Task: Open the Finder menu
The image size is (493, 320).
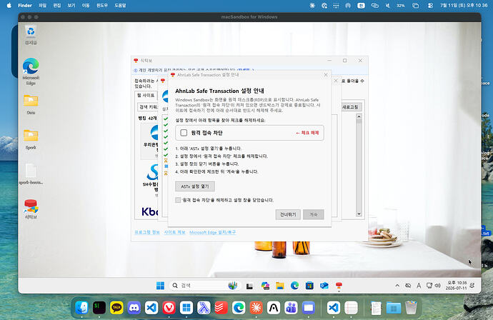Action: [x=25, y=5]
